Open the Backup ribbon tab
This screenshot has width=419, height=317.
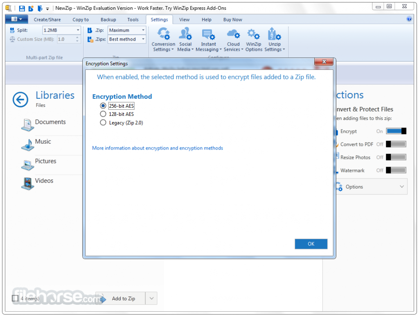[x=108, y=20]
